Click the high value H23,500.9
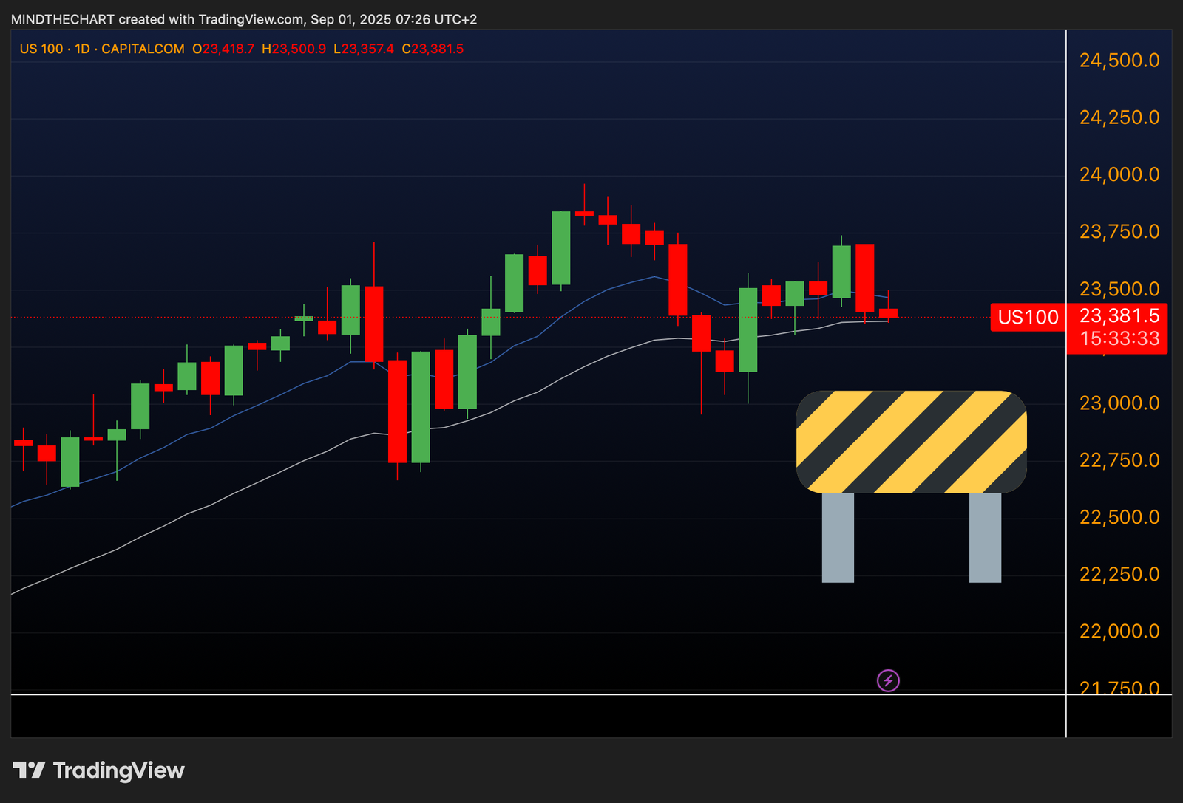The image size is (1183, 803). tap(294, 49)
